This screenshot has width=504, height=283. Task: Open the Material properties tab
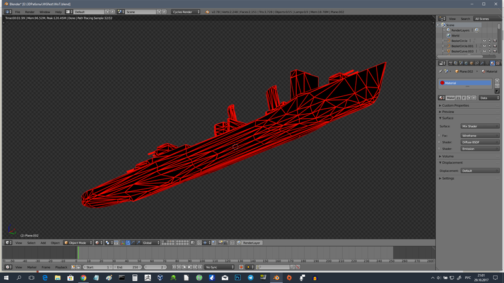[x=493, y=64]
